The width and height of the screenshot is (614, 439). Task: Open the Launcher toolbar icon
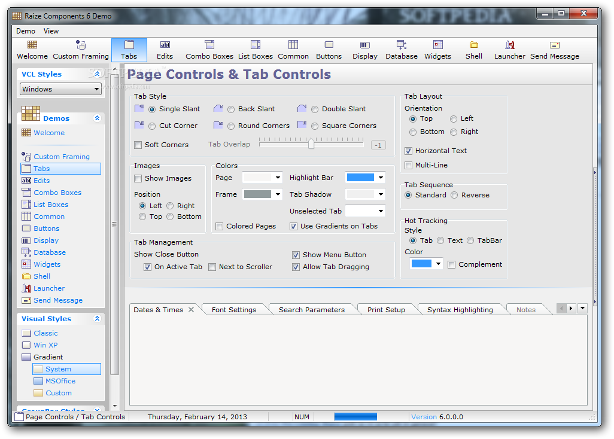(510, 45)
